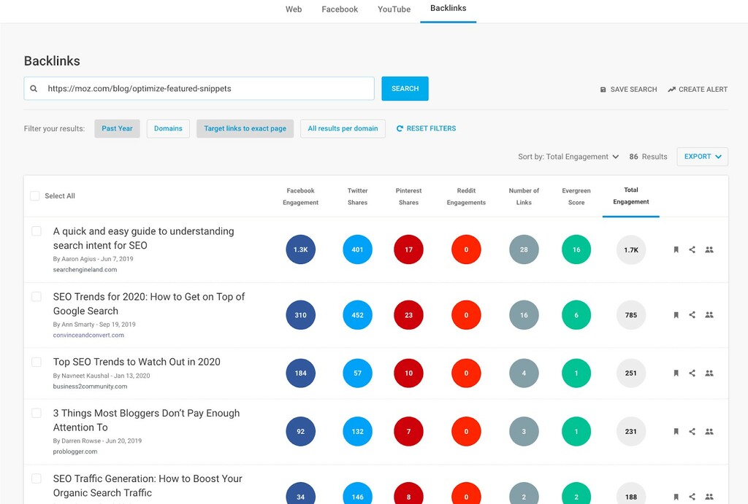Open the convinceandconvert.com domain link
The image size is (748, 504).
coord(88,336)
